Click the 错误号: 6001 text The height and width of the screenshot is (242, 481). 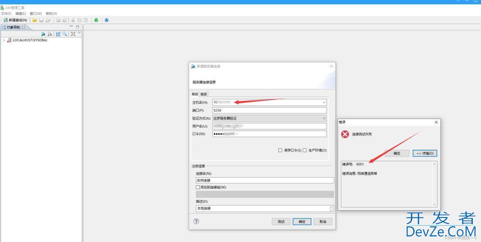[x=353, y=164]
